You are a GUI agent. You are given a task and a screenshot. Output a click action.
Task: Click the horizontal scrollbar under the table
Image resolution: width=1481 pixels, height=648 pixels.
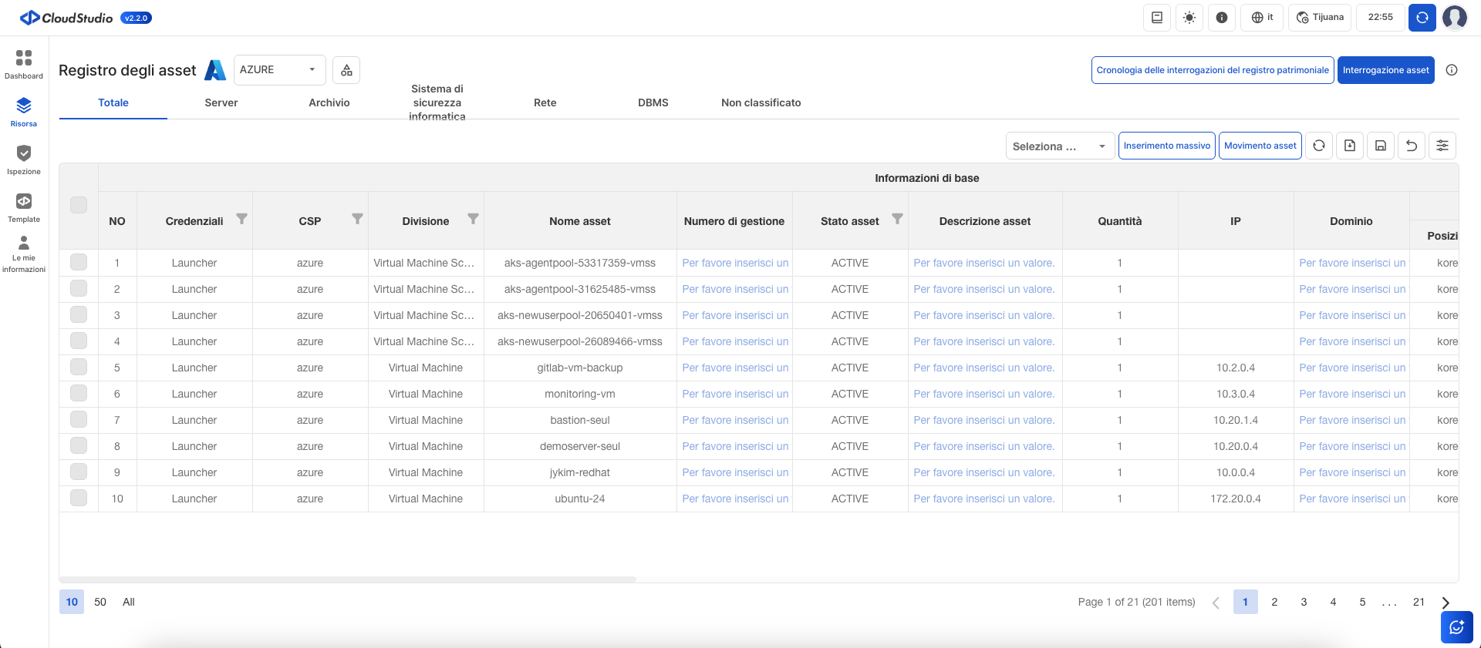(347, 579)
